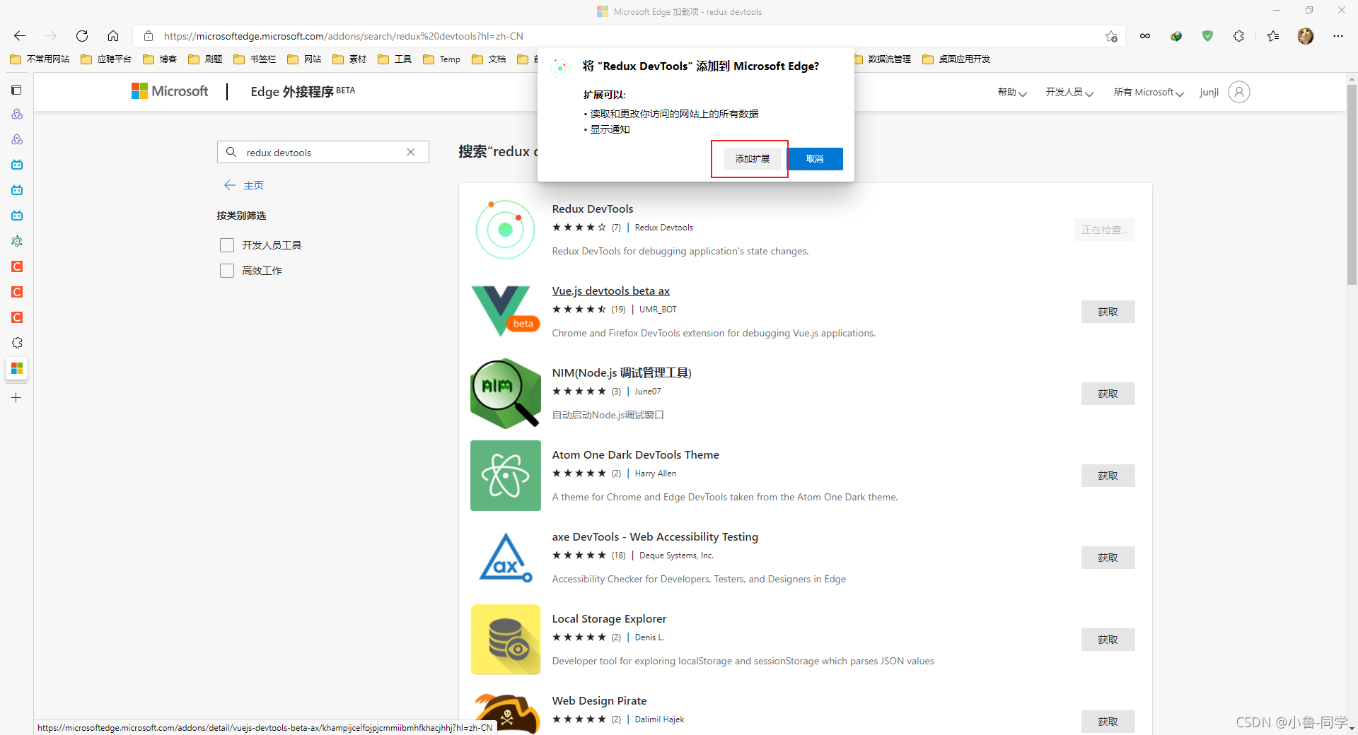
Task: Open the 文档 bookmarks folder
Action: [489, 59]
